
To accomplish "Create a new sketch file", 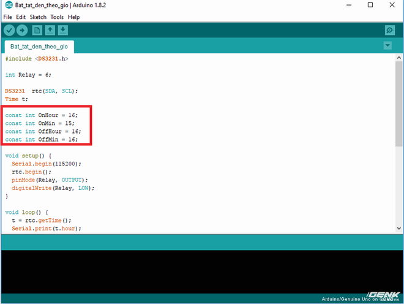I will click(x=37, y=31).
